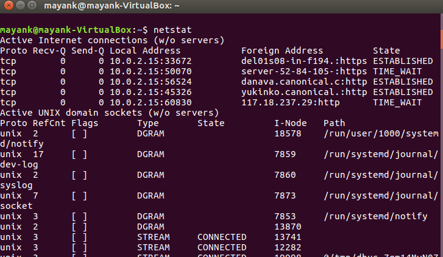Click the 117.18.237.29:http address
443x257 pixels.
[x=282, y=102]
